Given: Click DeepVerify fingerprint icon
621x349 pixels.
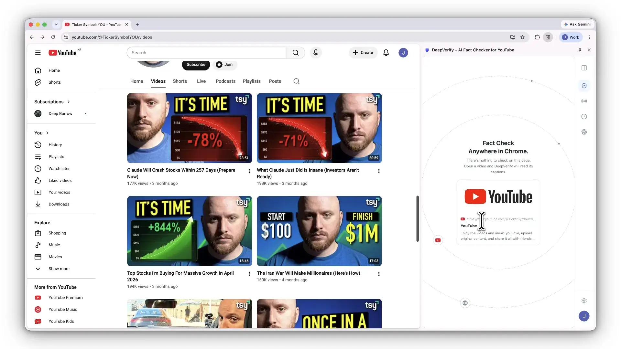Looking at the screenshot, I should [584, 132].
